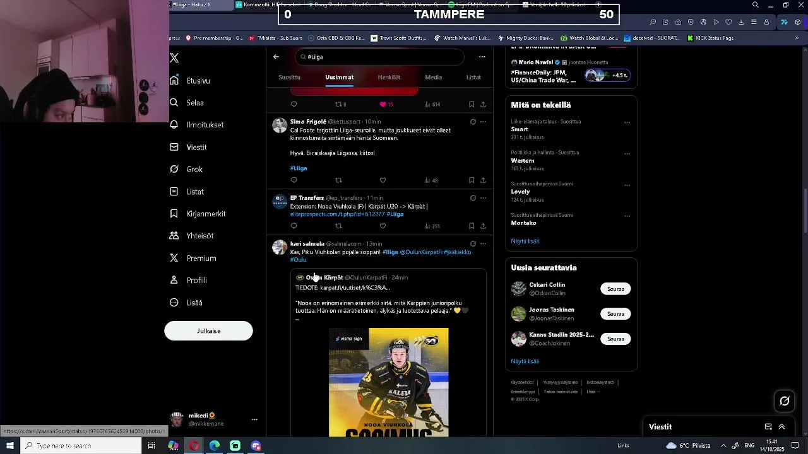Screen dimensions: 808x454
Task: Open Viestit in the left sidebar
Action: [x=188, y=147]
